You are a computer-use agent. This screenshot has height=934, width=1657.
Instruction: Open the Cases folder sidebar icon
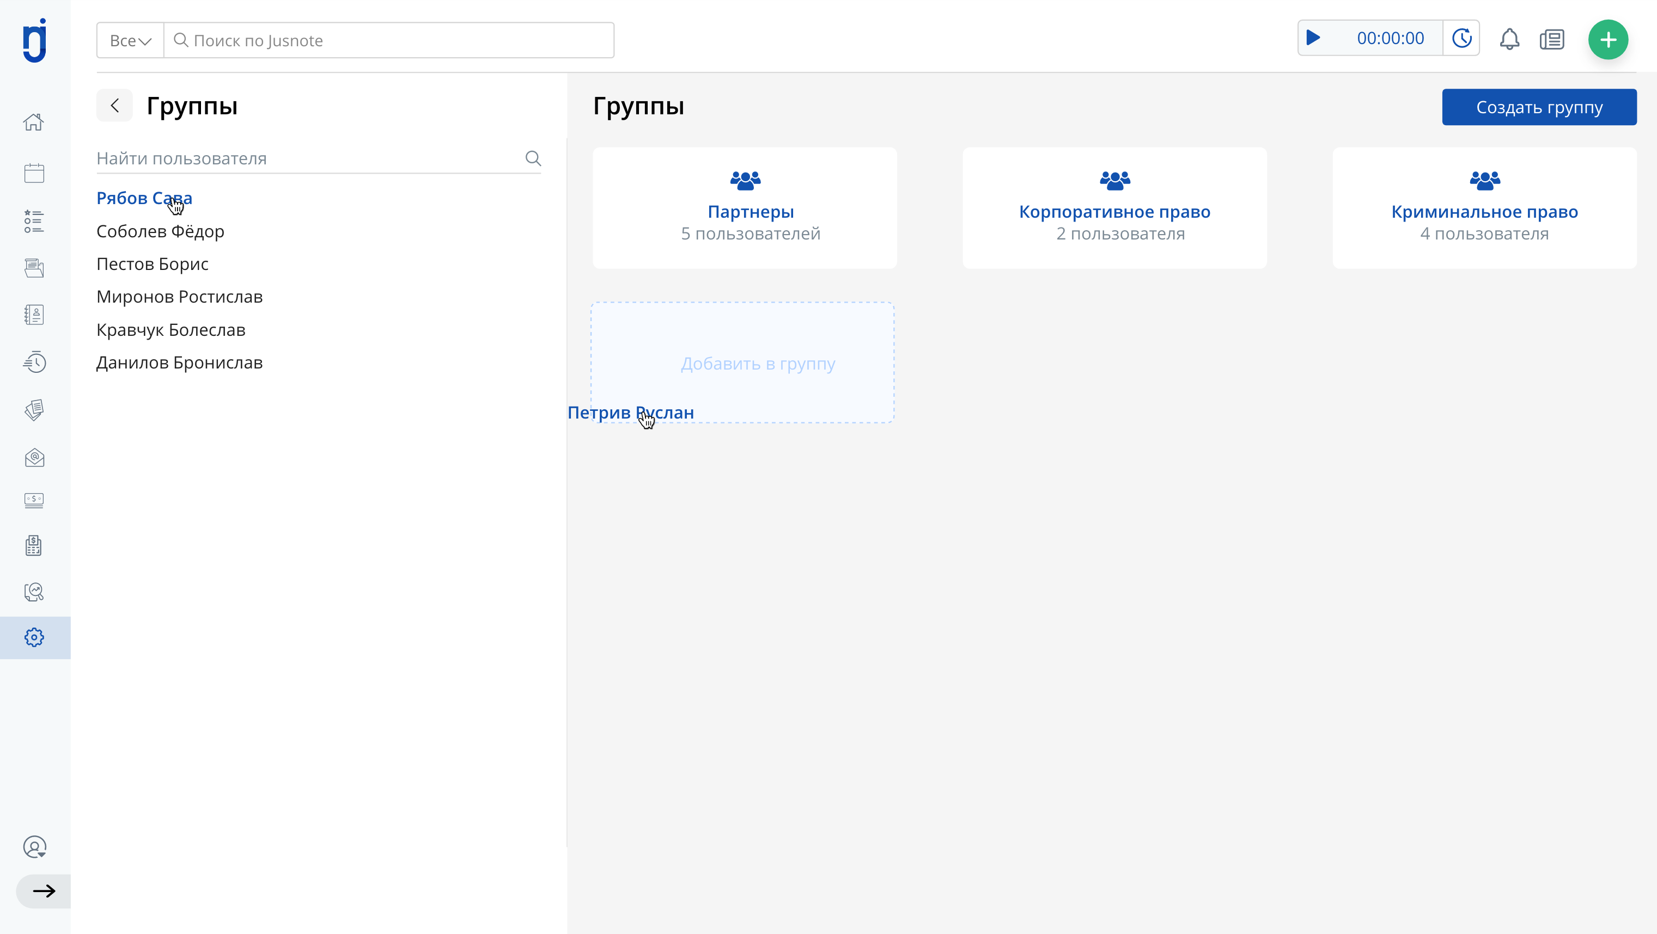point(34,268)
